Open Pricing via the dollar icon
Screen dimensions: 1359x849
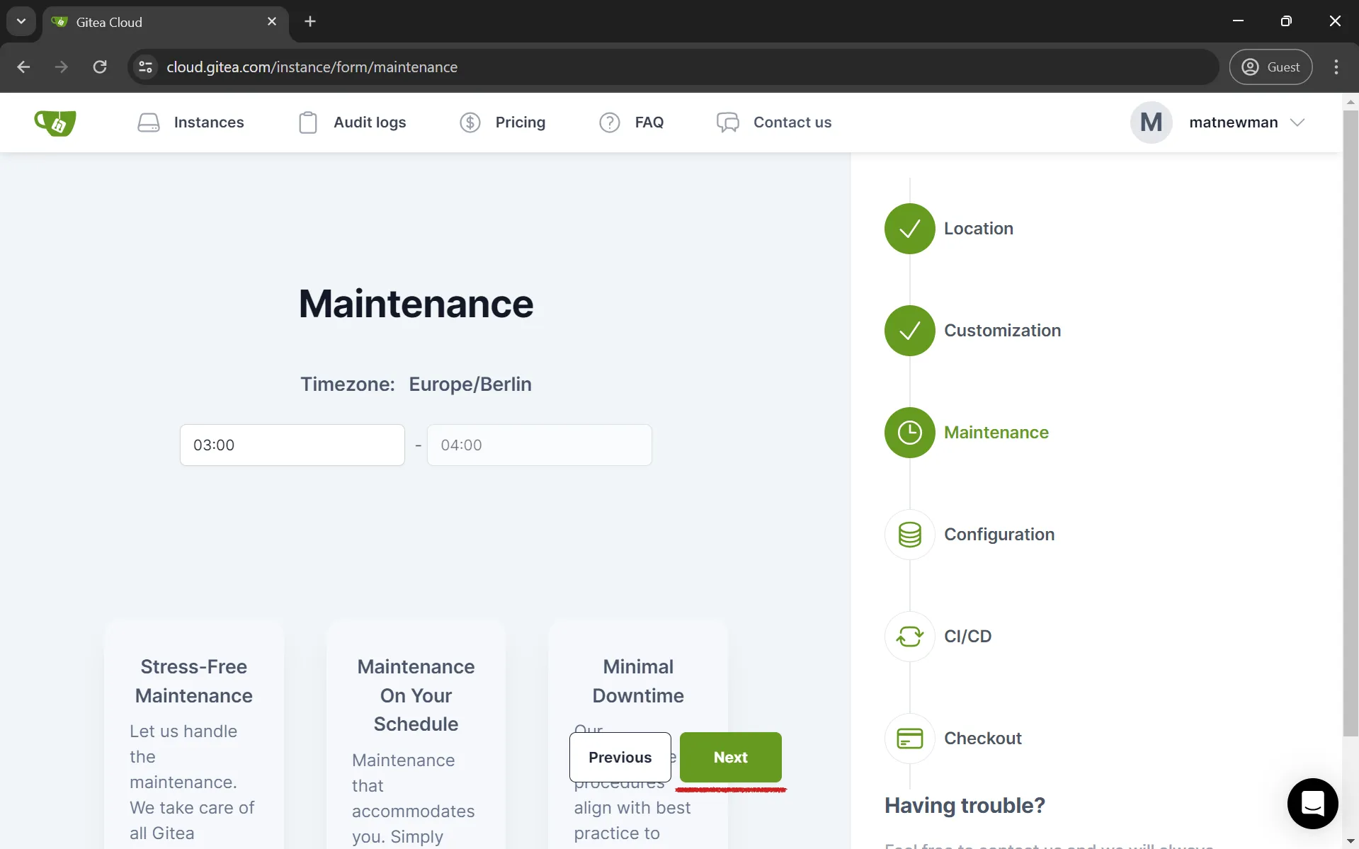click(470, 122)
